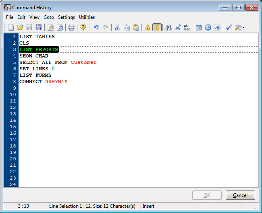Image resolution: width=262 pixels, height=213 pixels.
Task: Click the CONNECT RRBYW19 line in editor
Action: click(x=44, y=82)
